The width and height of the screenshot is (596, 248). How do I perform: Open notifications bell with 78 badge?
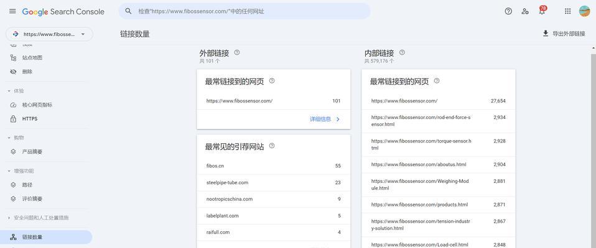[x=542, y=11]
